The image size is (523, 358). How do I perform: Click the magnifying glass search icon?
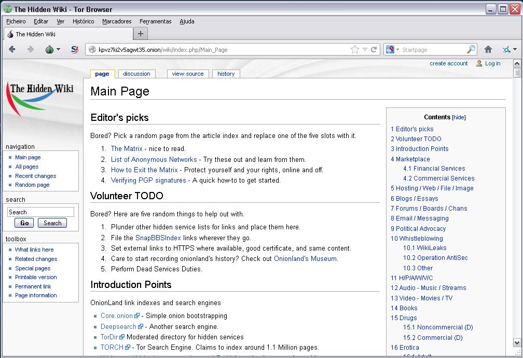[471, 49]
